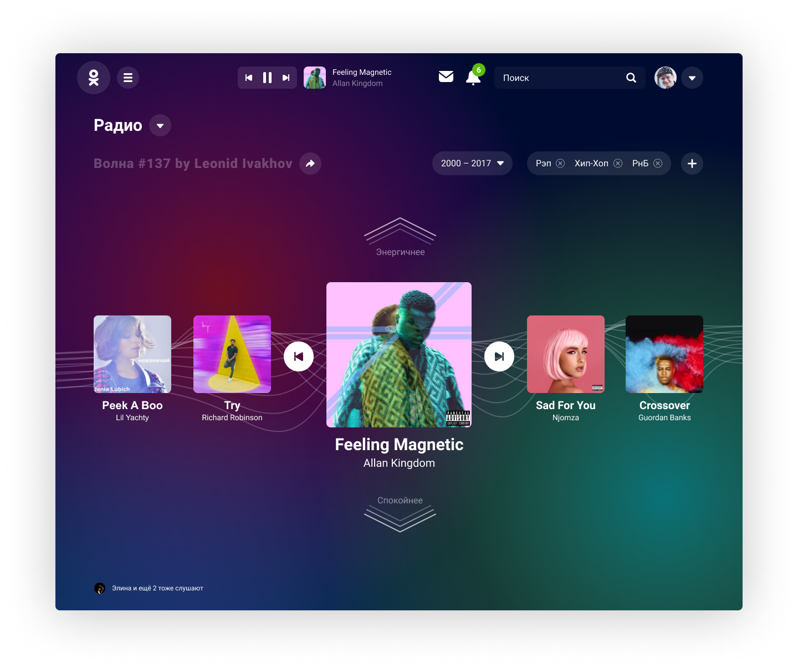
Task: Skip to next track in top player
Action: pos(286,78)
